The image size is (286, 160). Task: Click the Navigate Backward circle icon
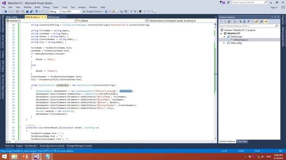(x=6, y=12)
